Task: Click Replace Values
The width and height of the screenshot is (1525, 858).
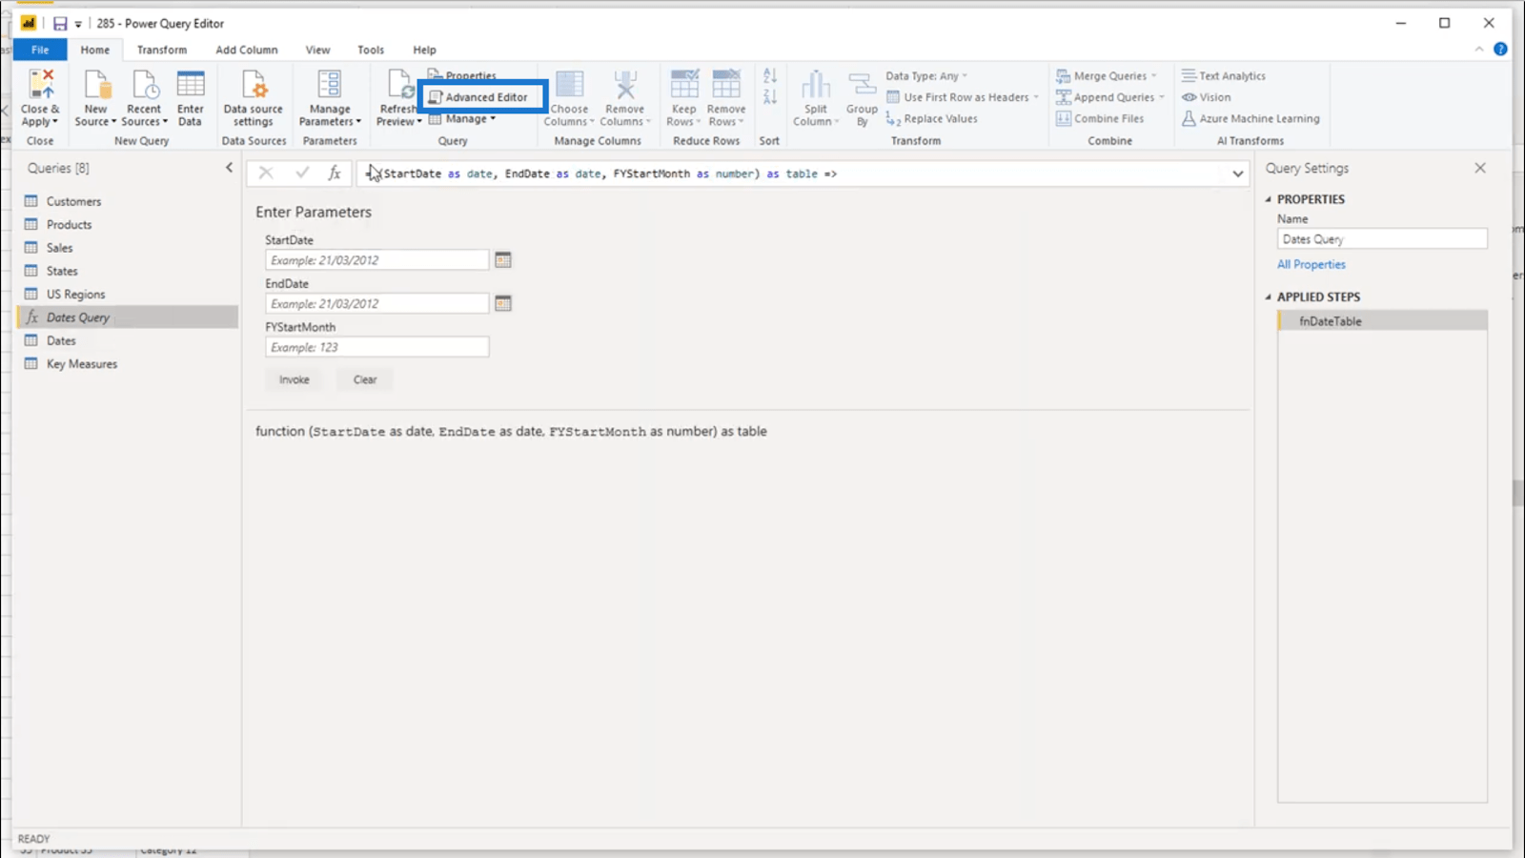Action: pyautogui.click(x=932, y=119)
